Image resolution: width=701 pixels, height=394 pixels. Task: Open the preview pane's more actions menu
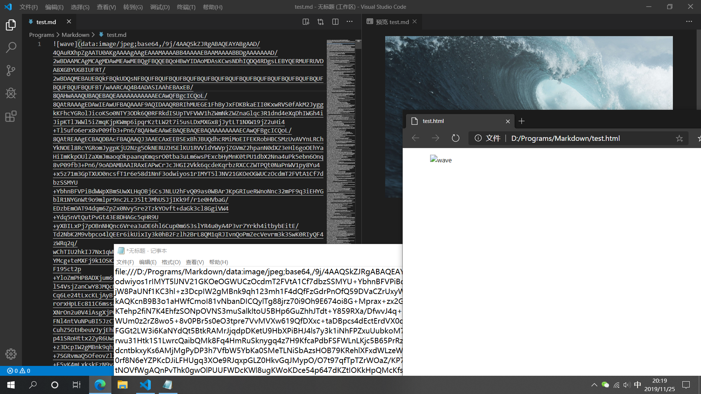click(x=689, y=22)
